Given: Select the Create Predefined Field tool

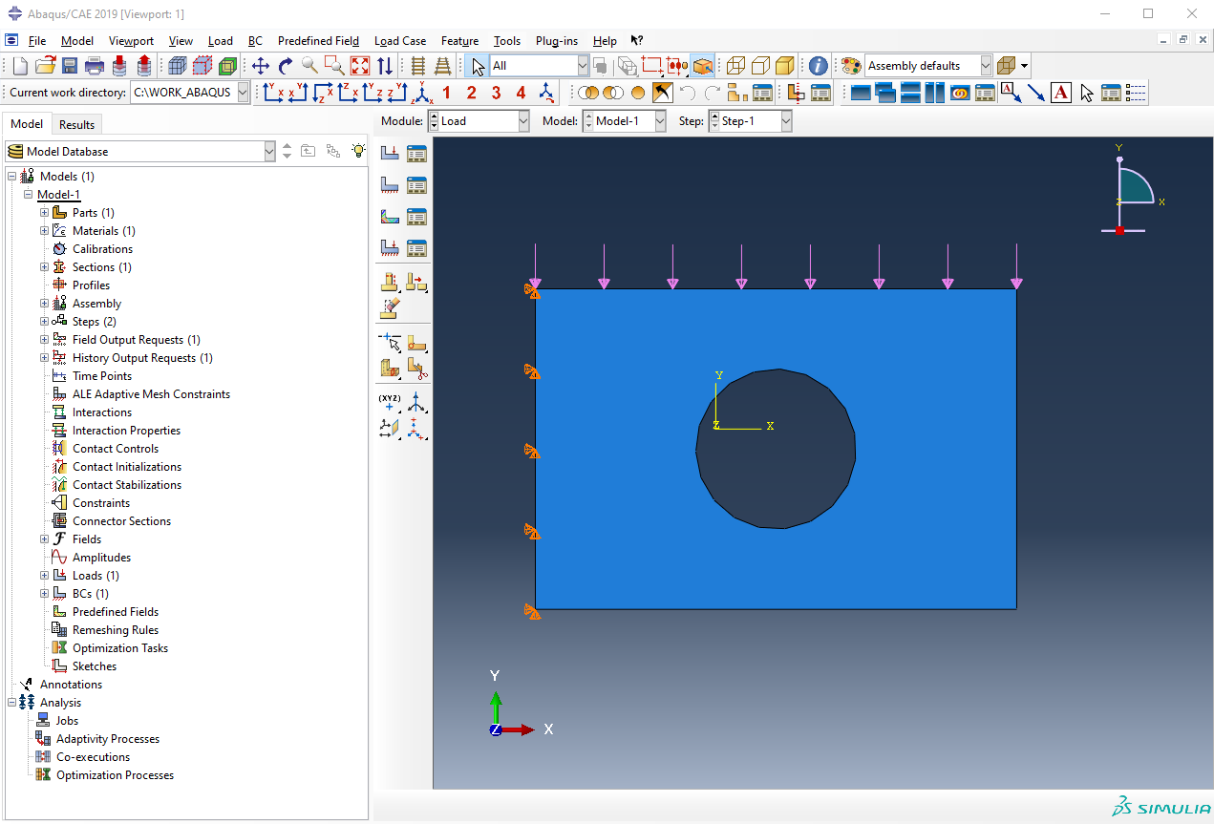Looking at the screenshot, I should [390, 217].
